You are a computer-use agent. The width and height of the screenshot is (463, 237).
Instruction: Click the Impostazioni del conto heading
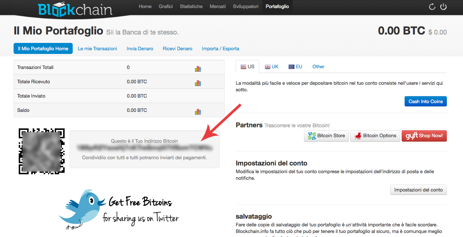point(271,163)
